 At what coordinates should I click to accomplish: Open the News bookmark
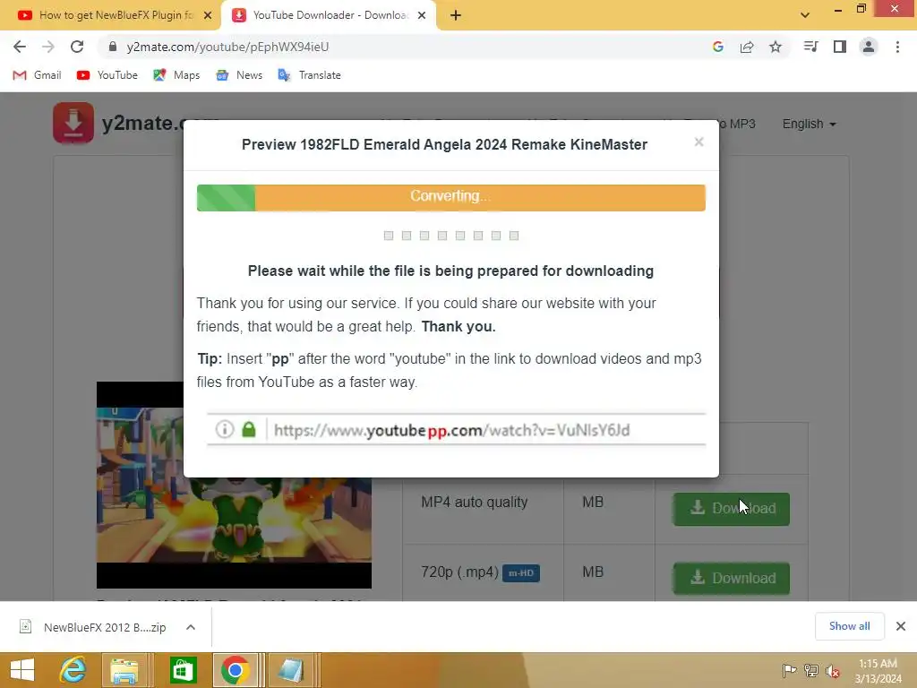[239, 75]
